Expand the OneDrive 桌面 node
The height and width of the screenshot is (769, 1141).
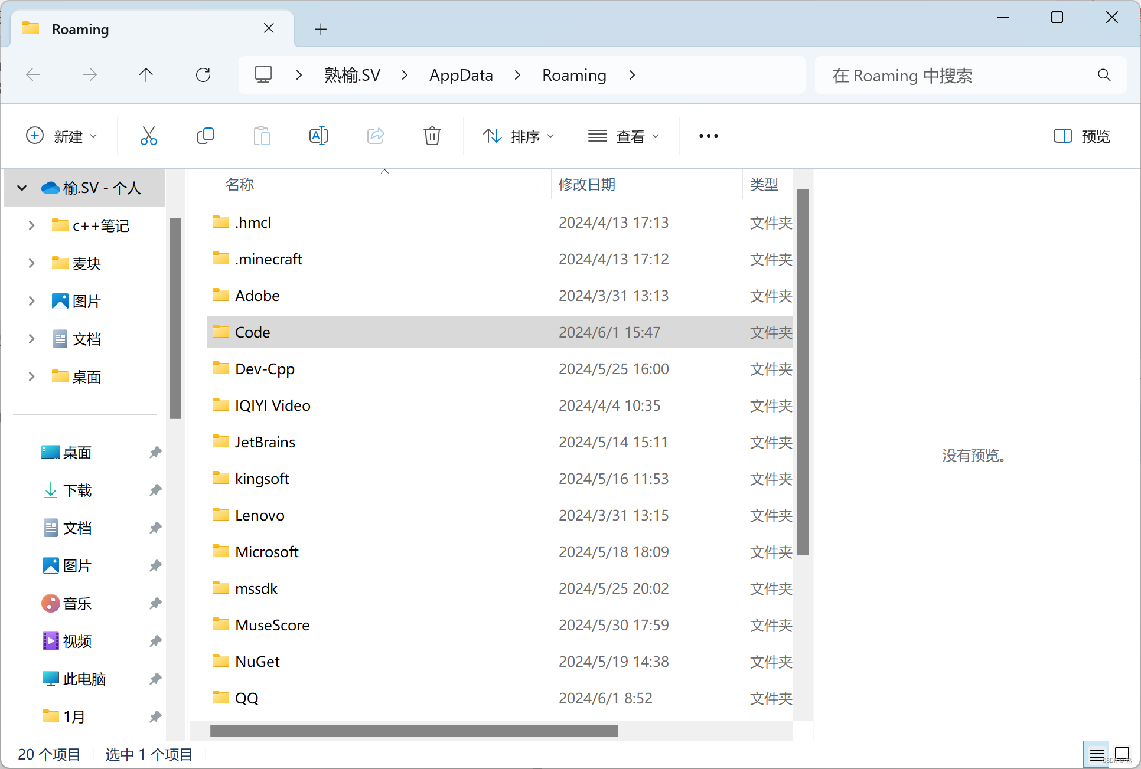(x=31, y=377)
